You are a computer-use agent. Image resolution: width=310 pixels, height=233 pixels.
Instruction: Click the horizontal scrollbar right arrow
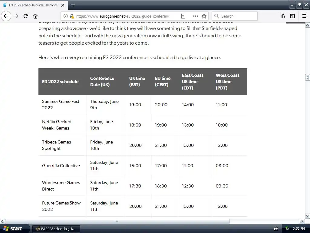[x=302, y=221]
